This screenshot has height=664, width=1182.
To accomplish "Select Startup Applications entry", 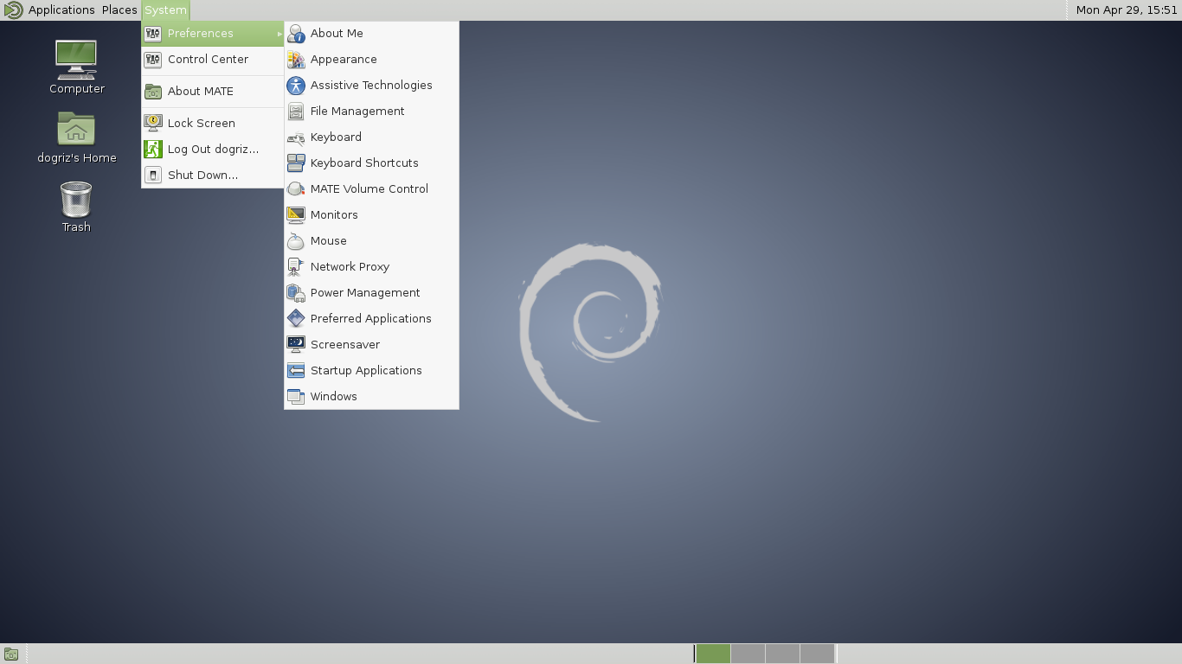I will coord(371,371).
